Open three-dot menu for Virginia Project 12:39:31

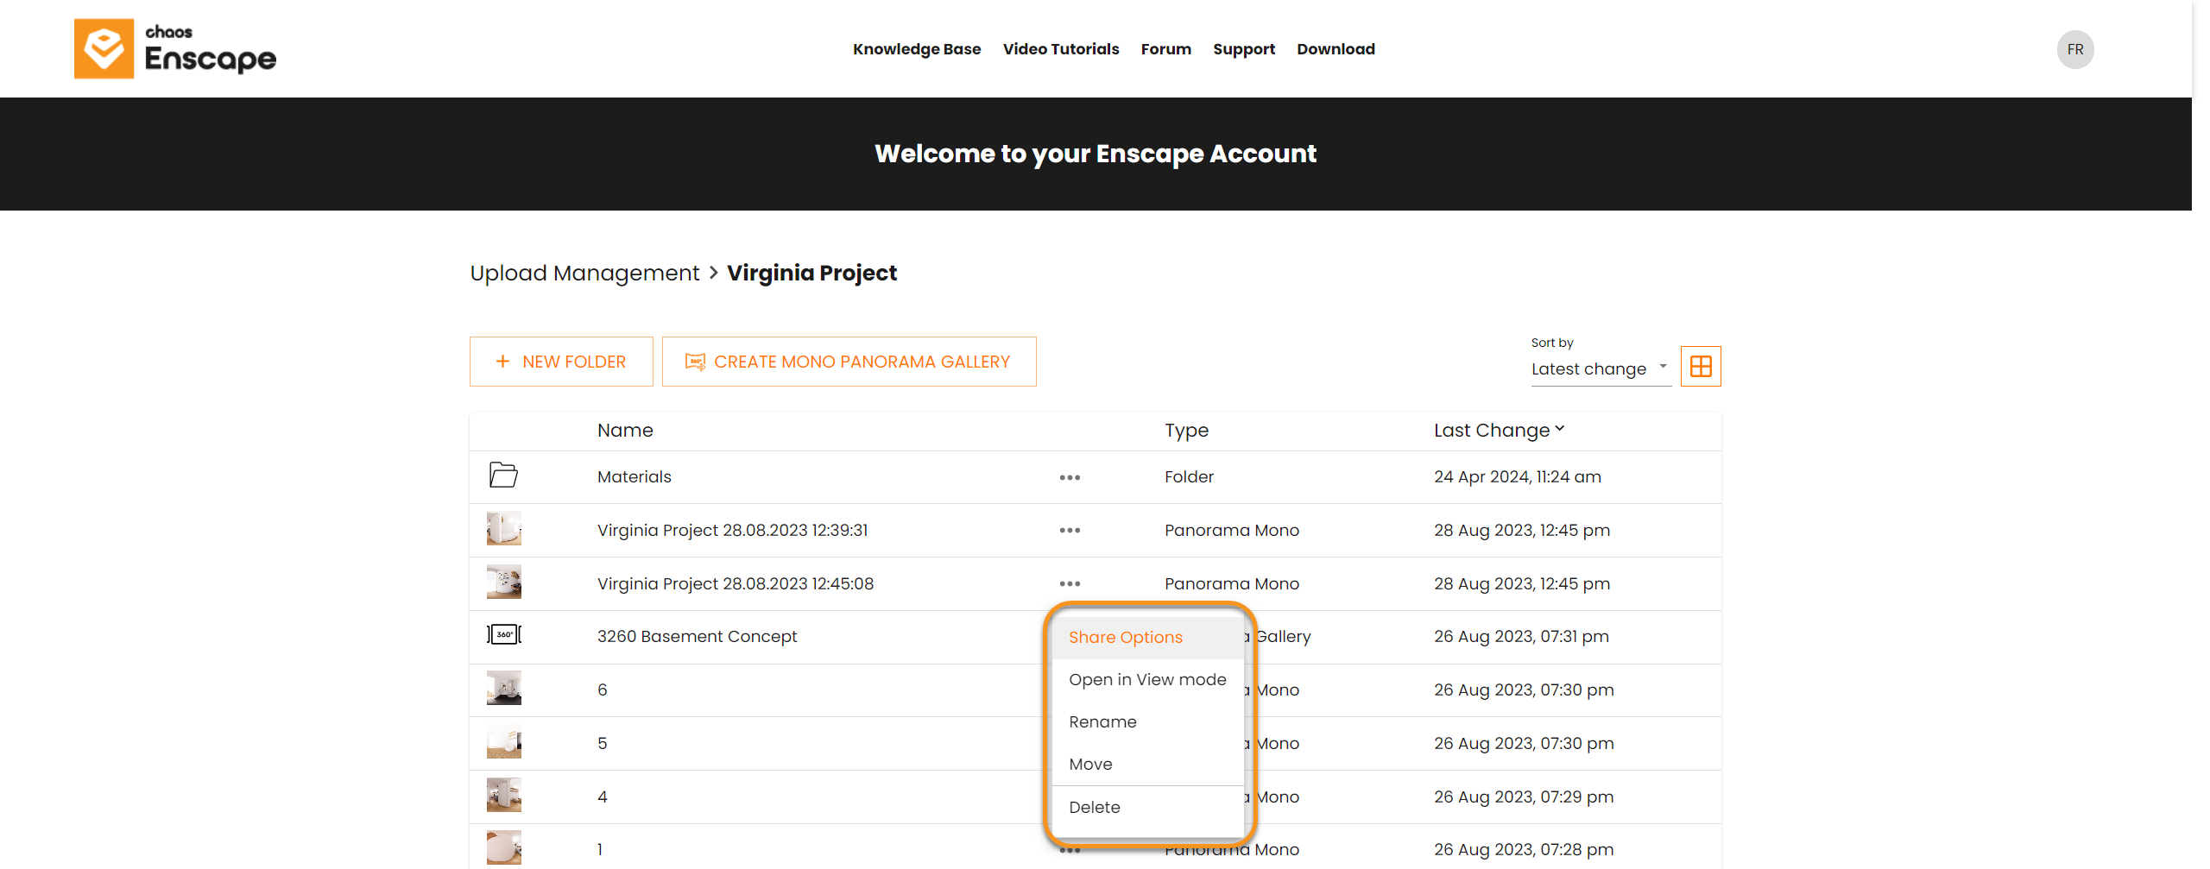1070,531
